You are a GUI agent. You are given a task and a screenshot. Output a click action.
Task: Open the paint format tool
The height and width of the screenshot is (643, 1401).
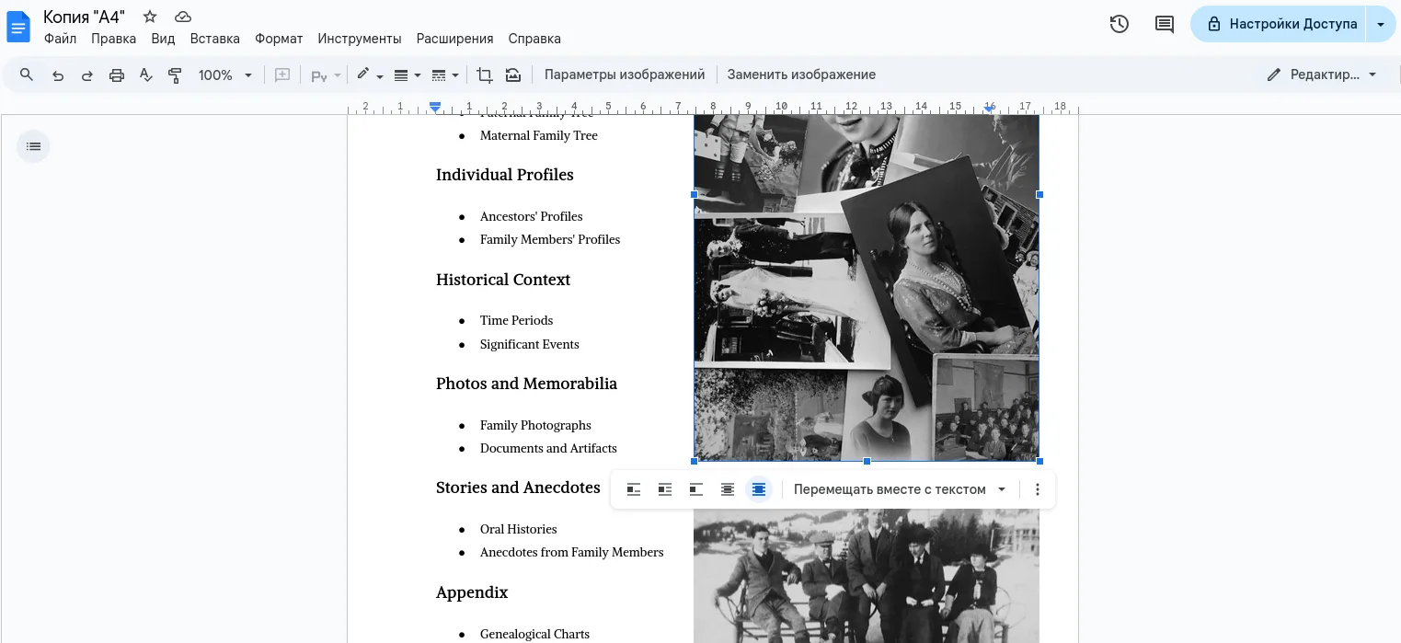pos(175,75)
